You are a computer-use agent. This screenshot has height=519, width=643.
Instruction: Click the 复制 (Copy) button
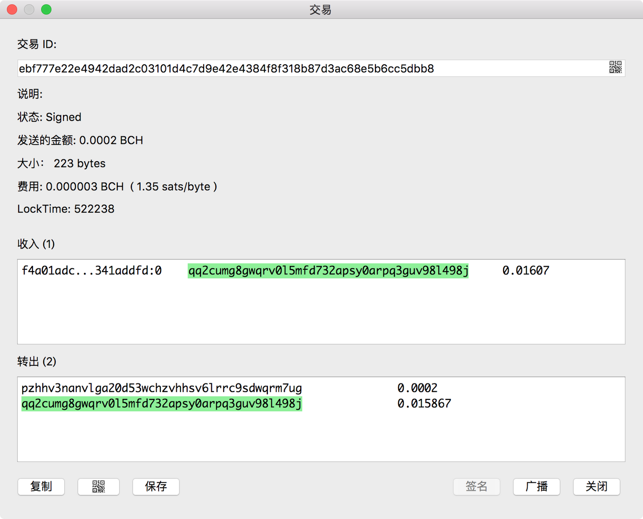[x=41, y=486]
